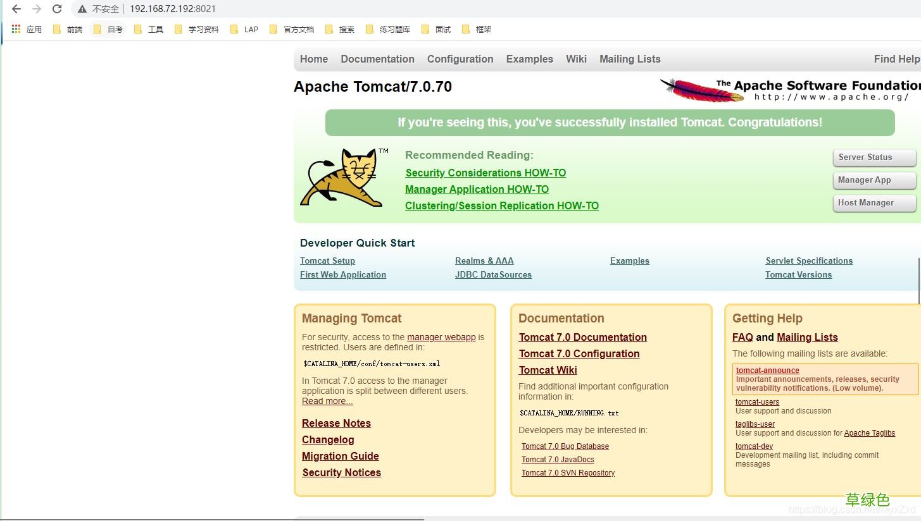Open the Mailing Lists nav item
This screenshot has width=921, height=521.
click(x=630, y=59)
